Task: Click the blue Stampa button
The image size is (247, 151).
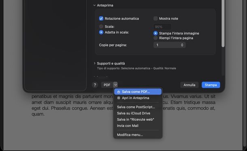Action: tap(211, 85)
